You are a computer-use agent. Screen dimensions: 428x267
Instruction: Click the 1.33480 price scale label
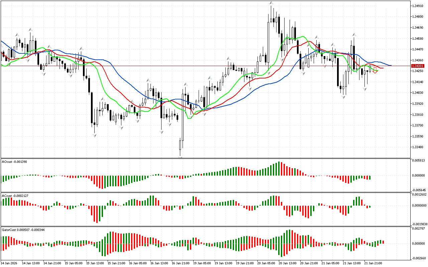pos(418,147)
